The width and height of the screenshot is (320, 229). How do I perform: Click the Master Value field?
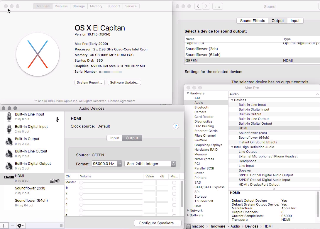[150, 182]
